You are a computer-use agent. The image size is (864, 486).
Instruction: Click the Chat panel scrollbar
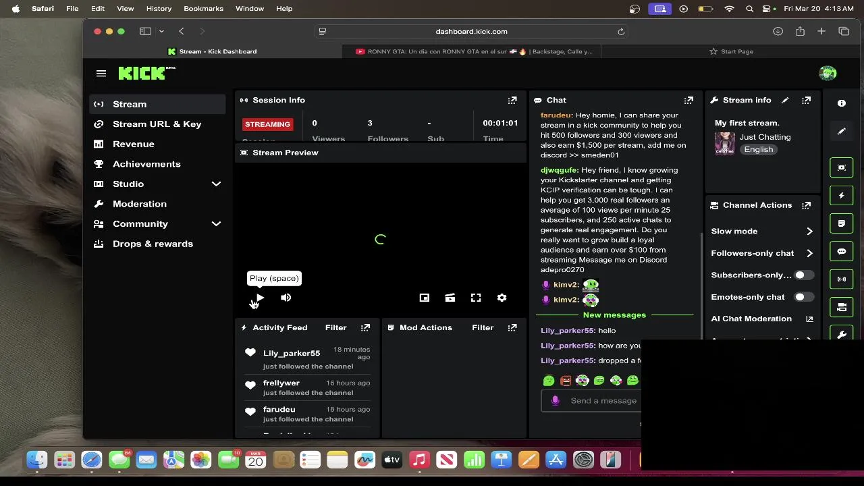(701, 285)
